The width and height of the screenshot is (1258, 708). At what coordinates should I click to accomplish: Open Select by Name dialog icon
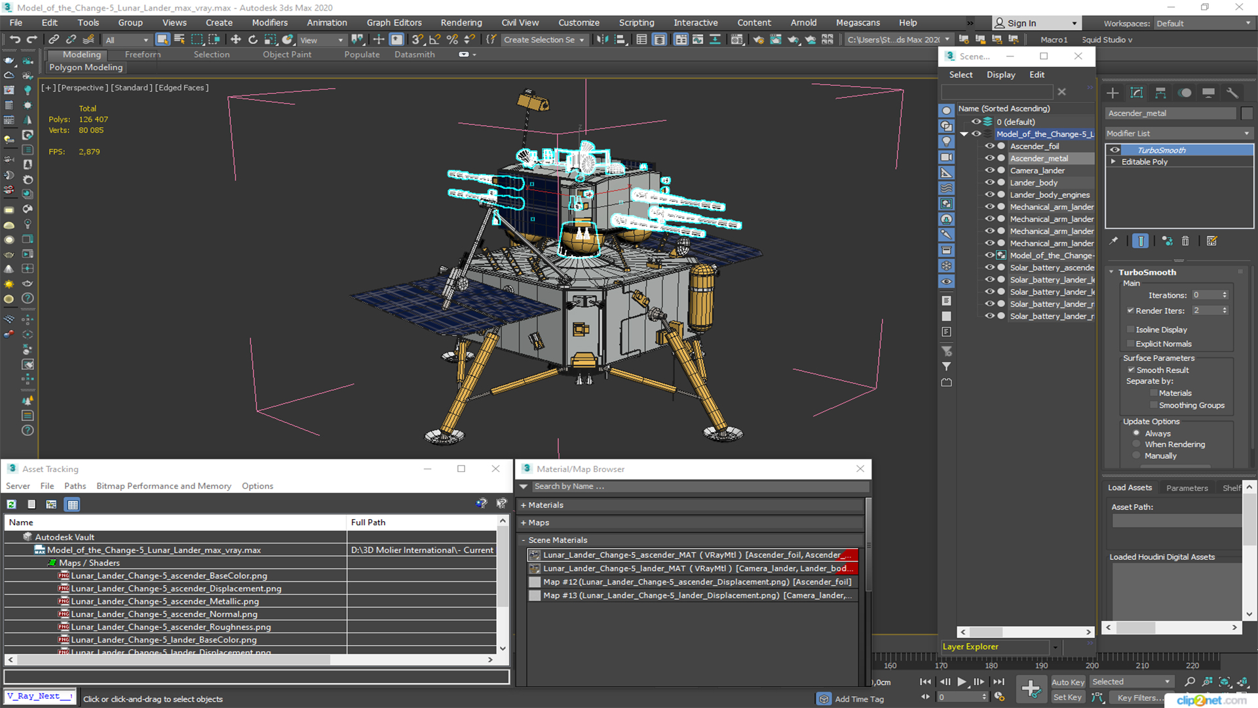[180, 40]
